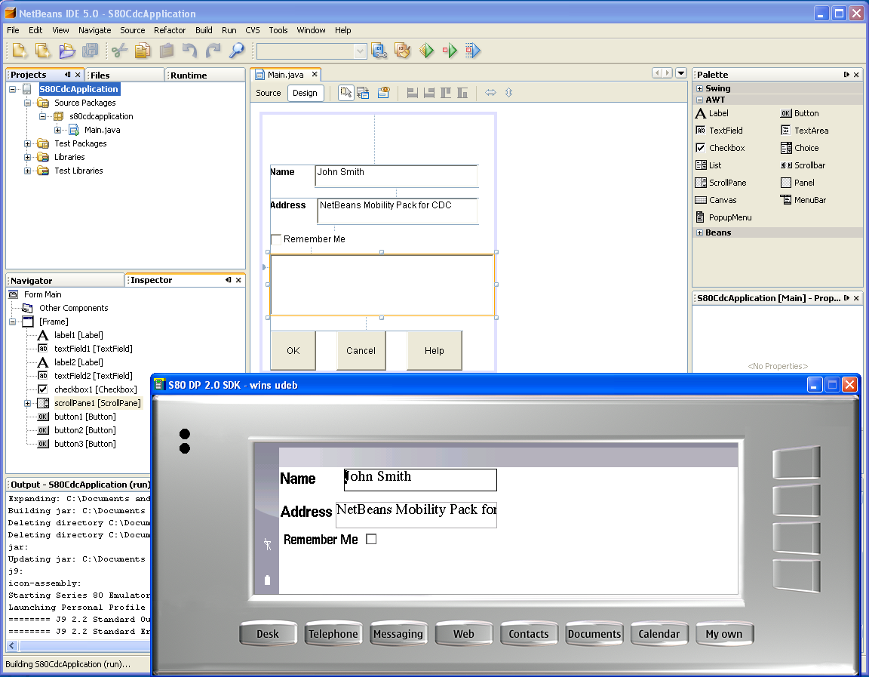Click the Open Project toolbar icon
The width and height of the screenshot is (869, 677).
[67, 51]
